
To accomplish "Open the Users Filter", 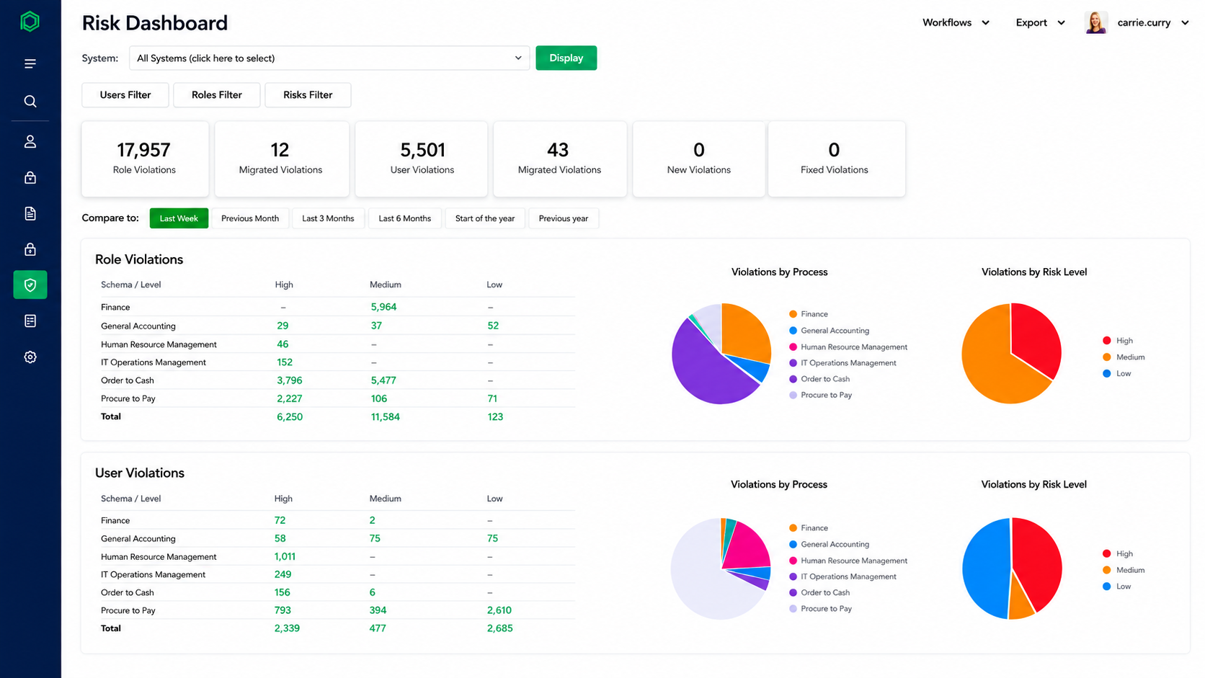I will coord(125,95).
